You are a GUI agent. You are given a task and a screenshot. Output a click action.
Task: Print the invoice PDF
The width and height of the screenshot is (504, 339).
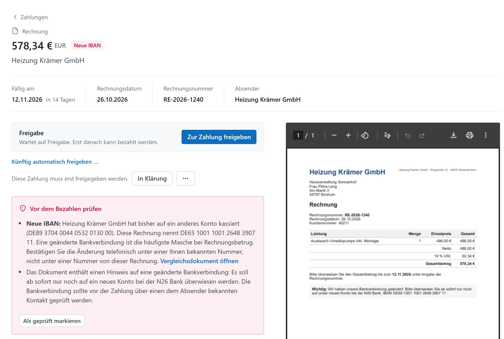(469, 135)
